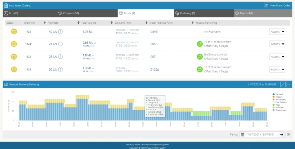Click help icon next to 25 L/s
The height and width of the screenshot is (149, 295).
point(60,57)
